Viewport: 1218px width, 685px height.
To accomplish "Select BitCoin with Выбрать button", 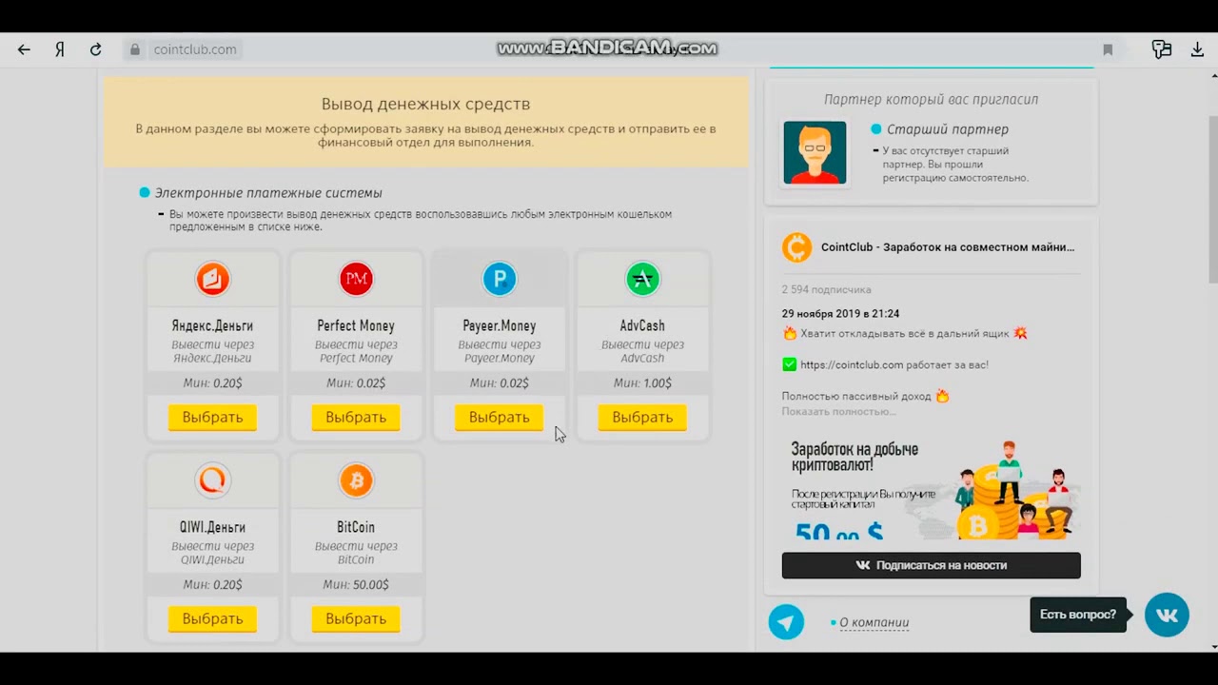I will click(x=356, y=619).
